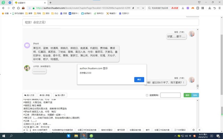Click 插入图片 insert image button
This screenshot has height=139, width=223.
[61, 95]
